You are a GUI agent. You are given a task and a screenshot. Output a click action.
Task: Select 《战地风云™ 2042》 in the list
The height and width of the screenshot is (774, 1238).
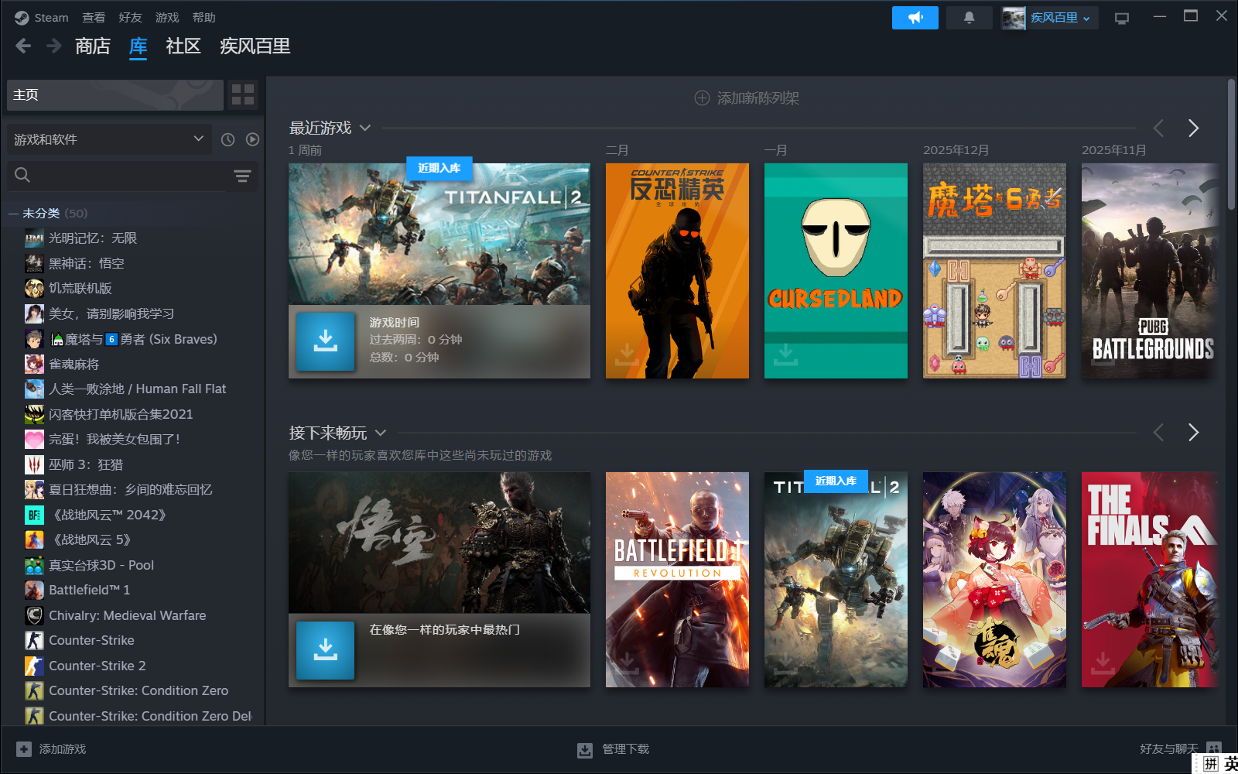pos(108,515)
